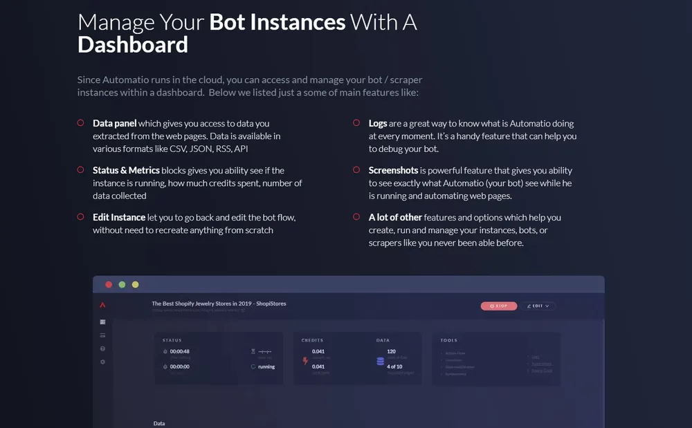Click the bold 'Status & Metrics' feature text
692x428 pixels.
coord(126,170)
